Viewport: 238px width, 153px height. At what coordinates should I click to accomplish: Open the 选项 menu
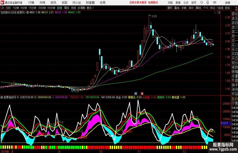194,3
